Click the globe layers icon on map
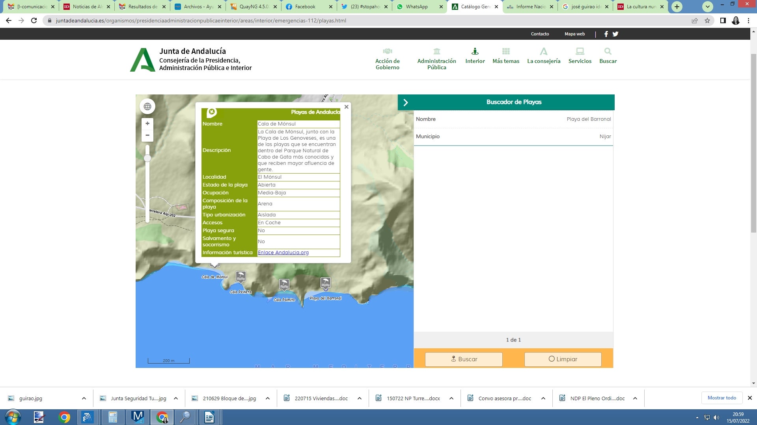Screen dimensions: 757x425 click(147, 106)
